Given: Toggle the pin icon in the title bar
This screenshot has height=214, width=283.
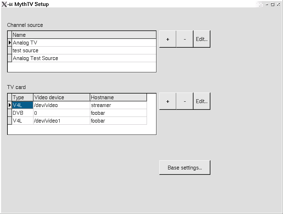Looking at the screenshot, I should coord(11,4).
